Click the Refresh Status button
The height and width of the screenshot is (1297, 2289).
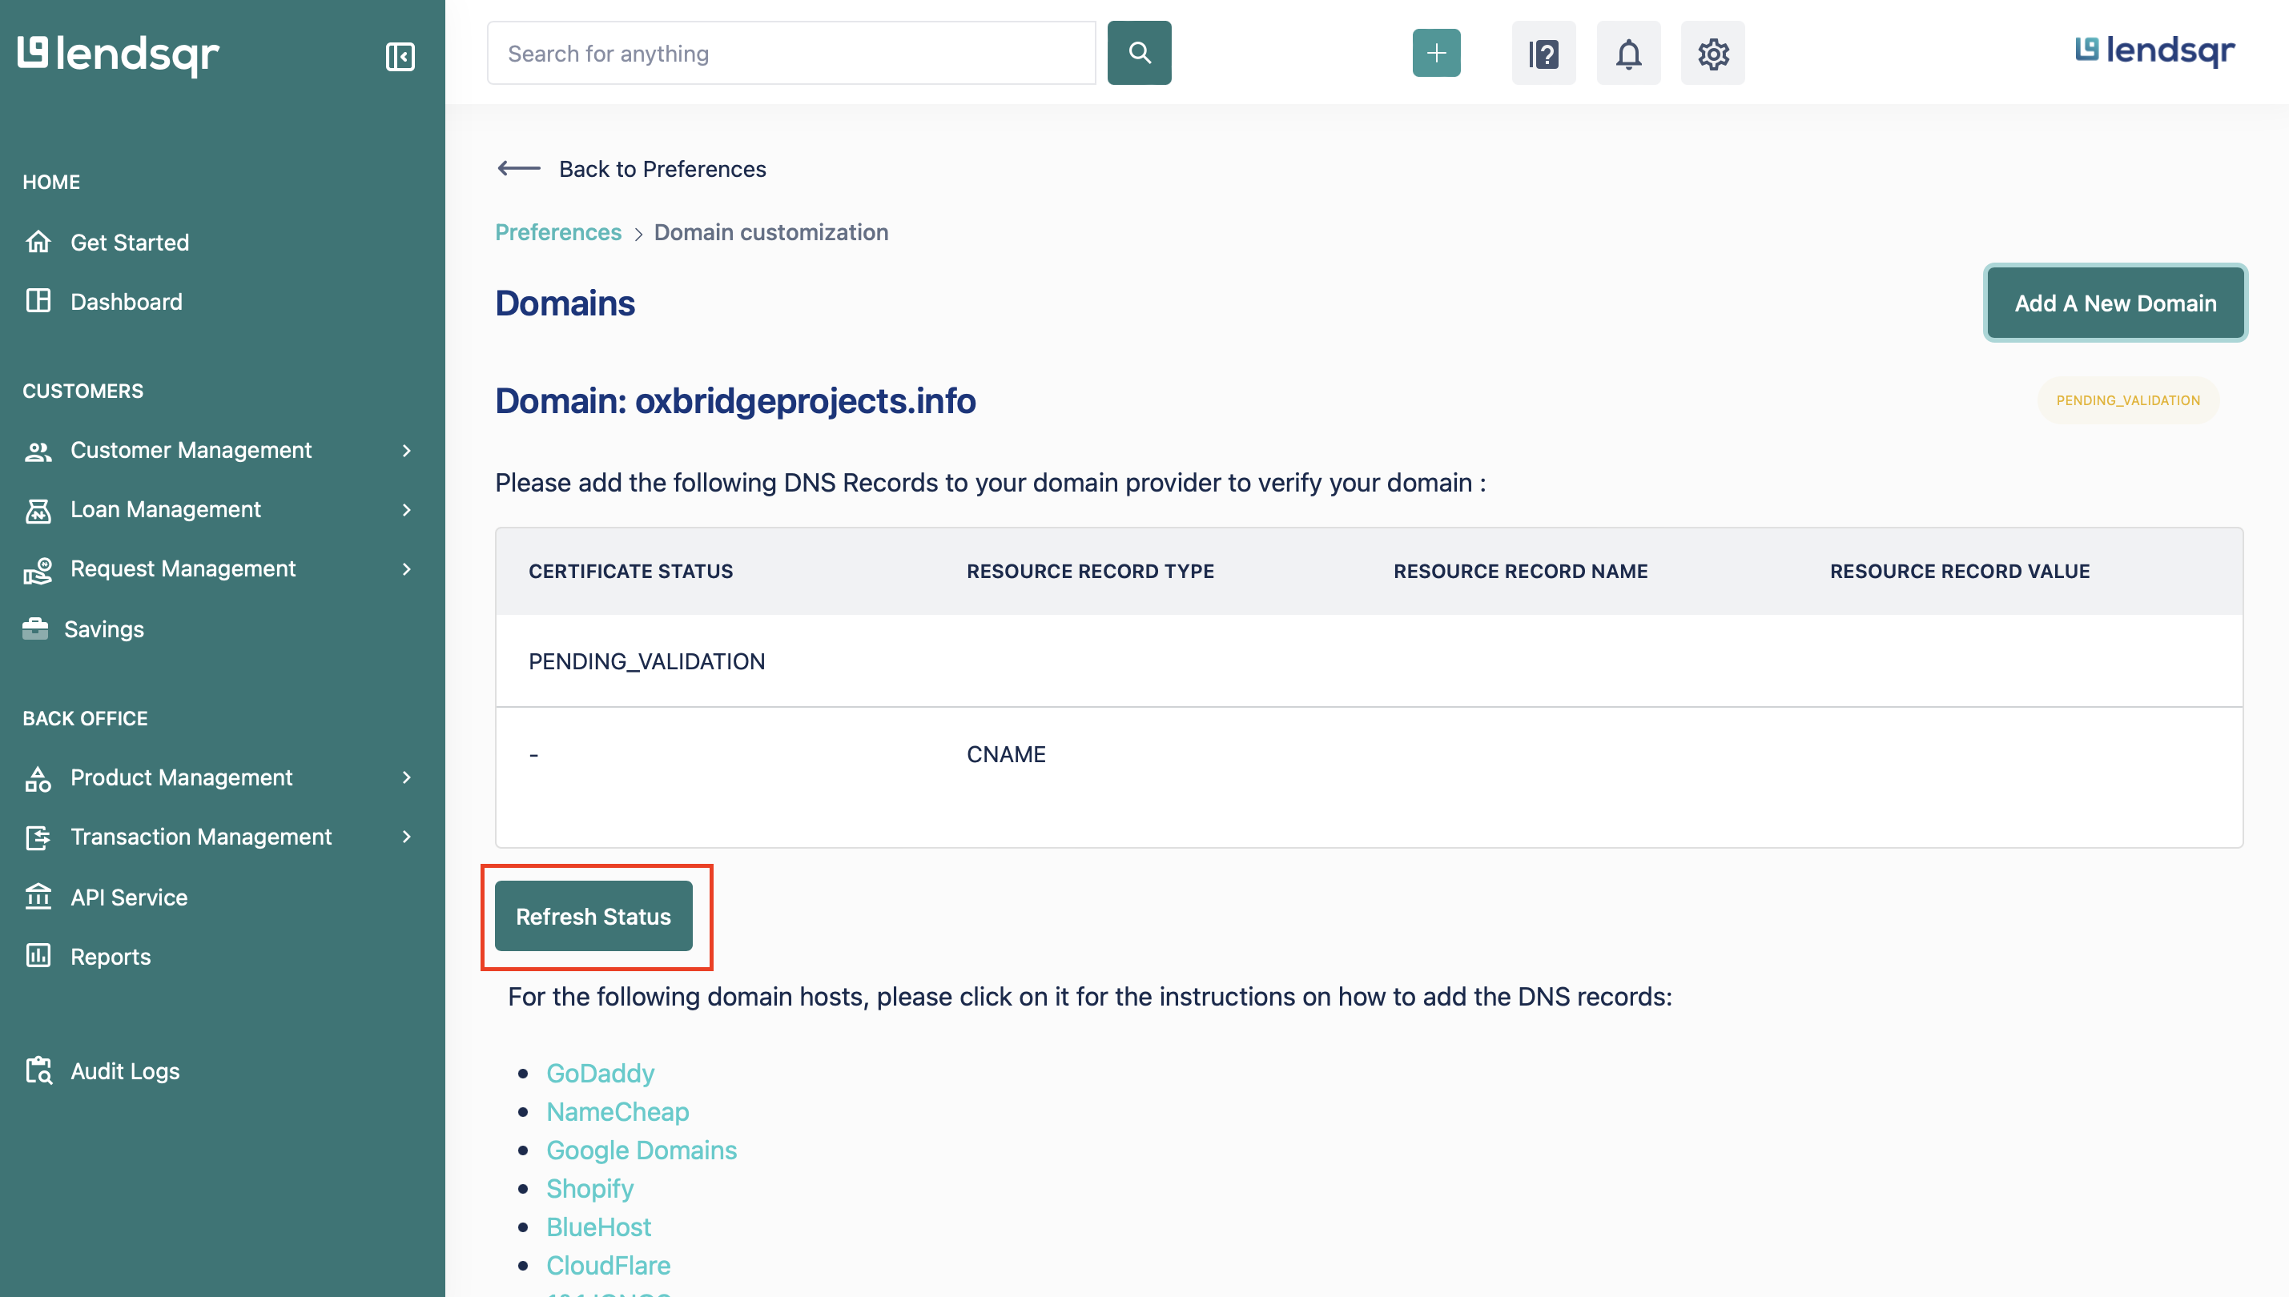pyautogui.click(x=593, y=916)
